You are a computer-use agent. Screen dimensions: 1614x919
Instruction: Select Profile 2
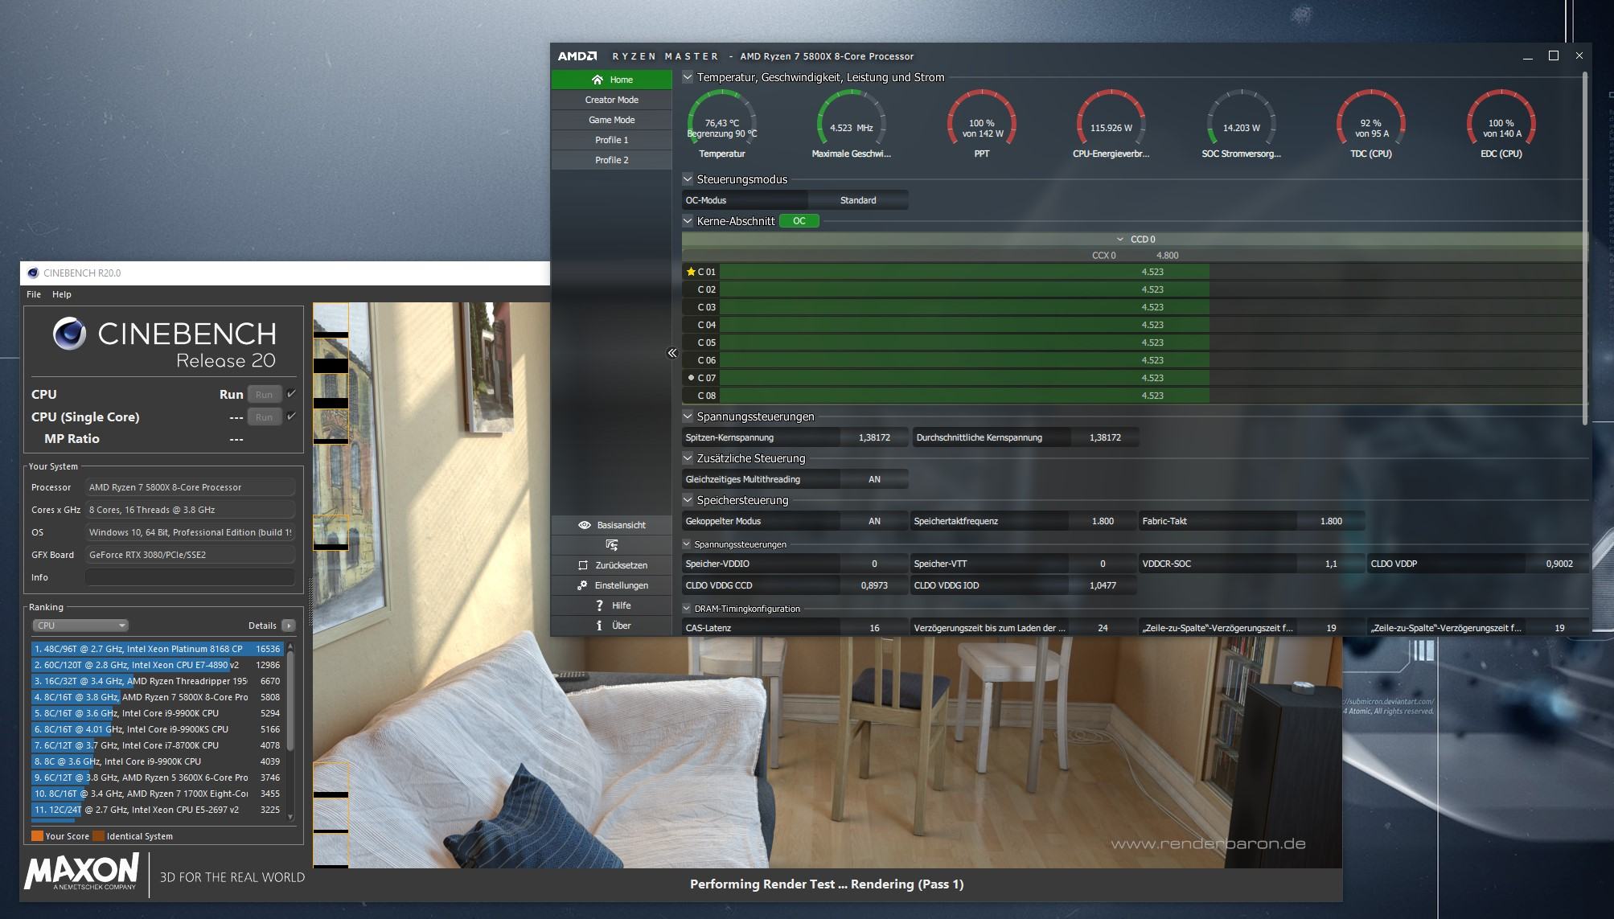[611, 160]
